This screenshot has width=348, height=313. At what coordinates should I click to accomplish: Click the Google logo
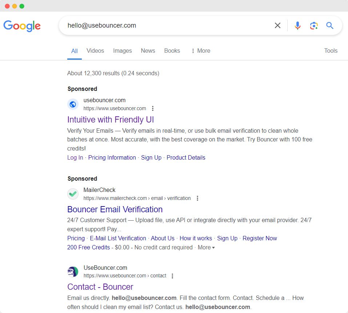tap(22, 26)
